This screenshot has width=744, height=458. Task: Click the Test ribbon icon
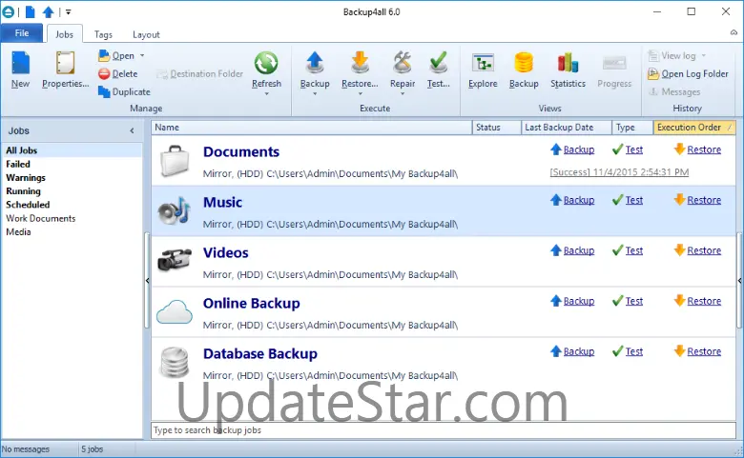click(439, 63)
